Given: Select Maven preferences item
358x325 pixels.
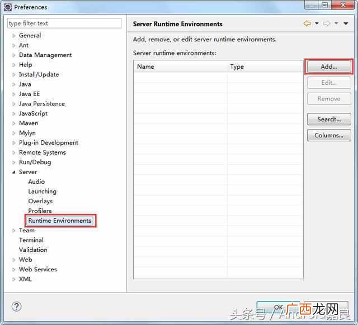Looking at the screenshot, I should click(29, 123).
